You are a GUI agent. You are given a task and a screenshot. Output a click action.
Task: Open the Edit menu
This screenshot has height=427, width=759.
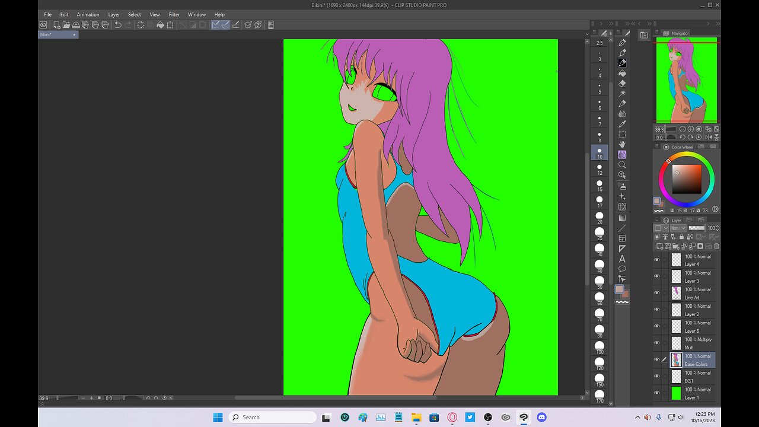[64, 14]
